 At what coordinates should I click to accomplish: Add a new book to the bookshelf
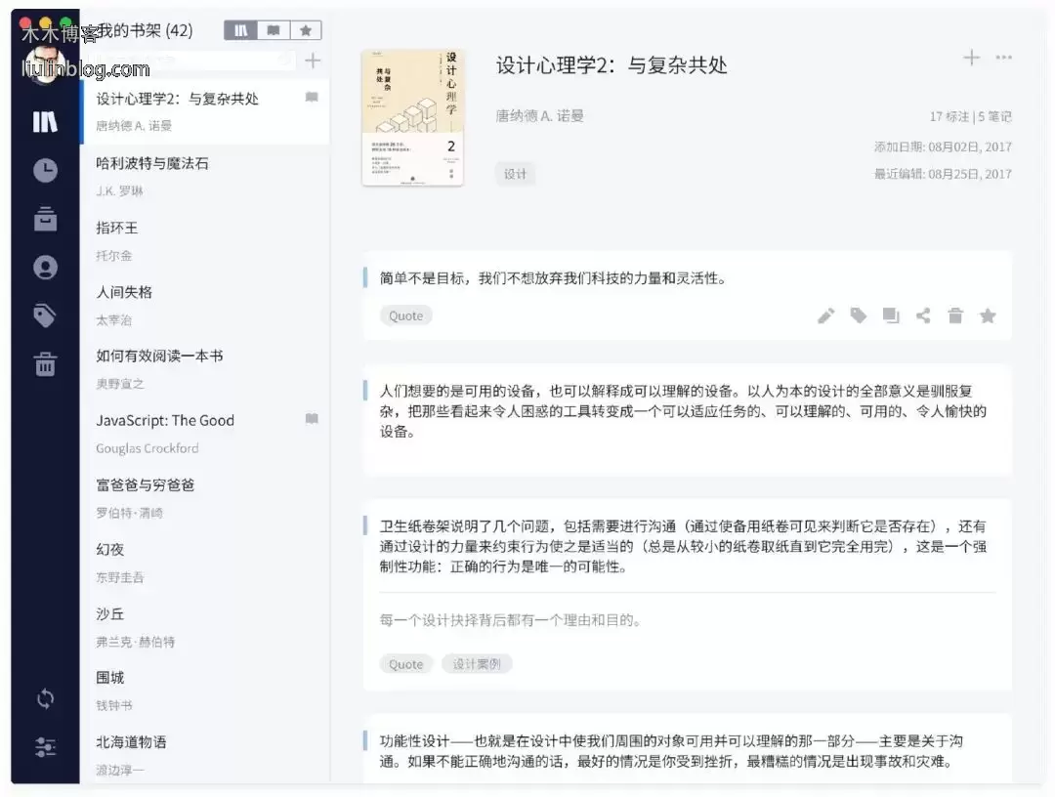(313, 62)
